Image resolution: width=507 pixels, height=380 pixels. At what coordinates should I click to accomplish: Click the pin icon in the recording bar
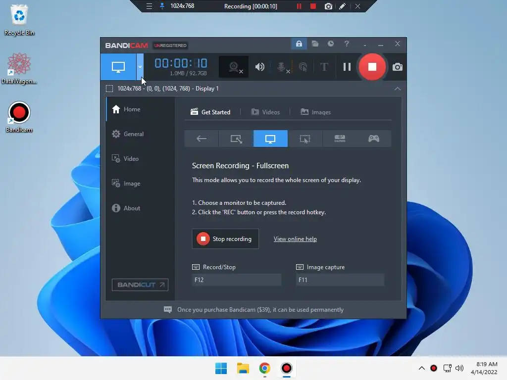tap(162, 6)
